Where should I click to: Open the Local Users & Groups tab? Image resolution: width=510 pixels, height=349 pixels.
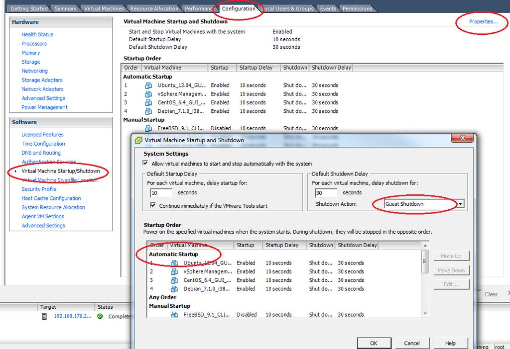[x=288, y=9]
